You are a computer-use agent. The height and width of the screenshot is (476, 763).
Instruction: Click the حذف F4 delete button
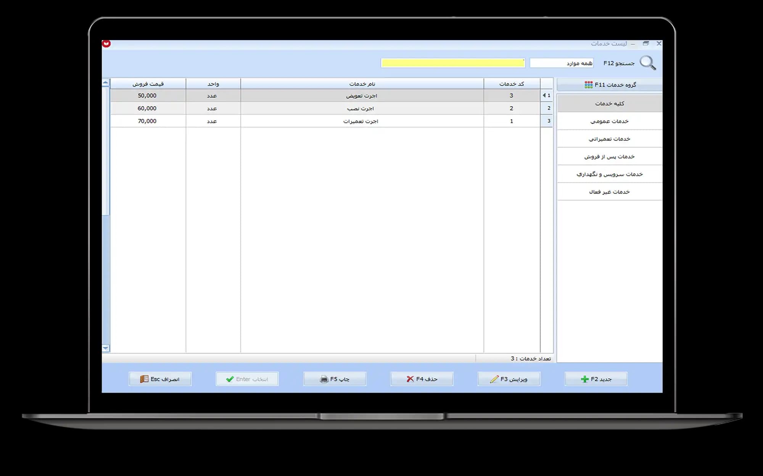422,379
